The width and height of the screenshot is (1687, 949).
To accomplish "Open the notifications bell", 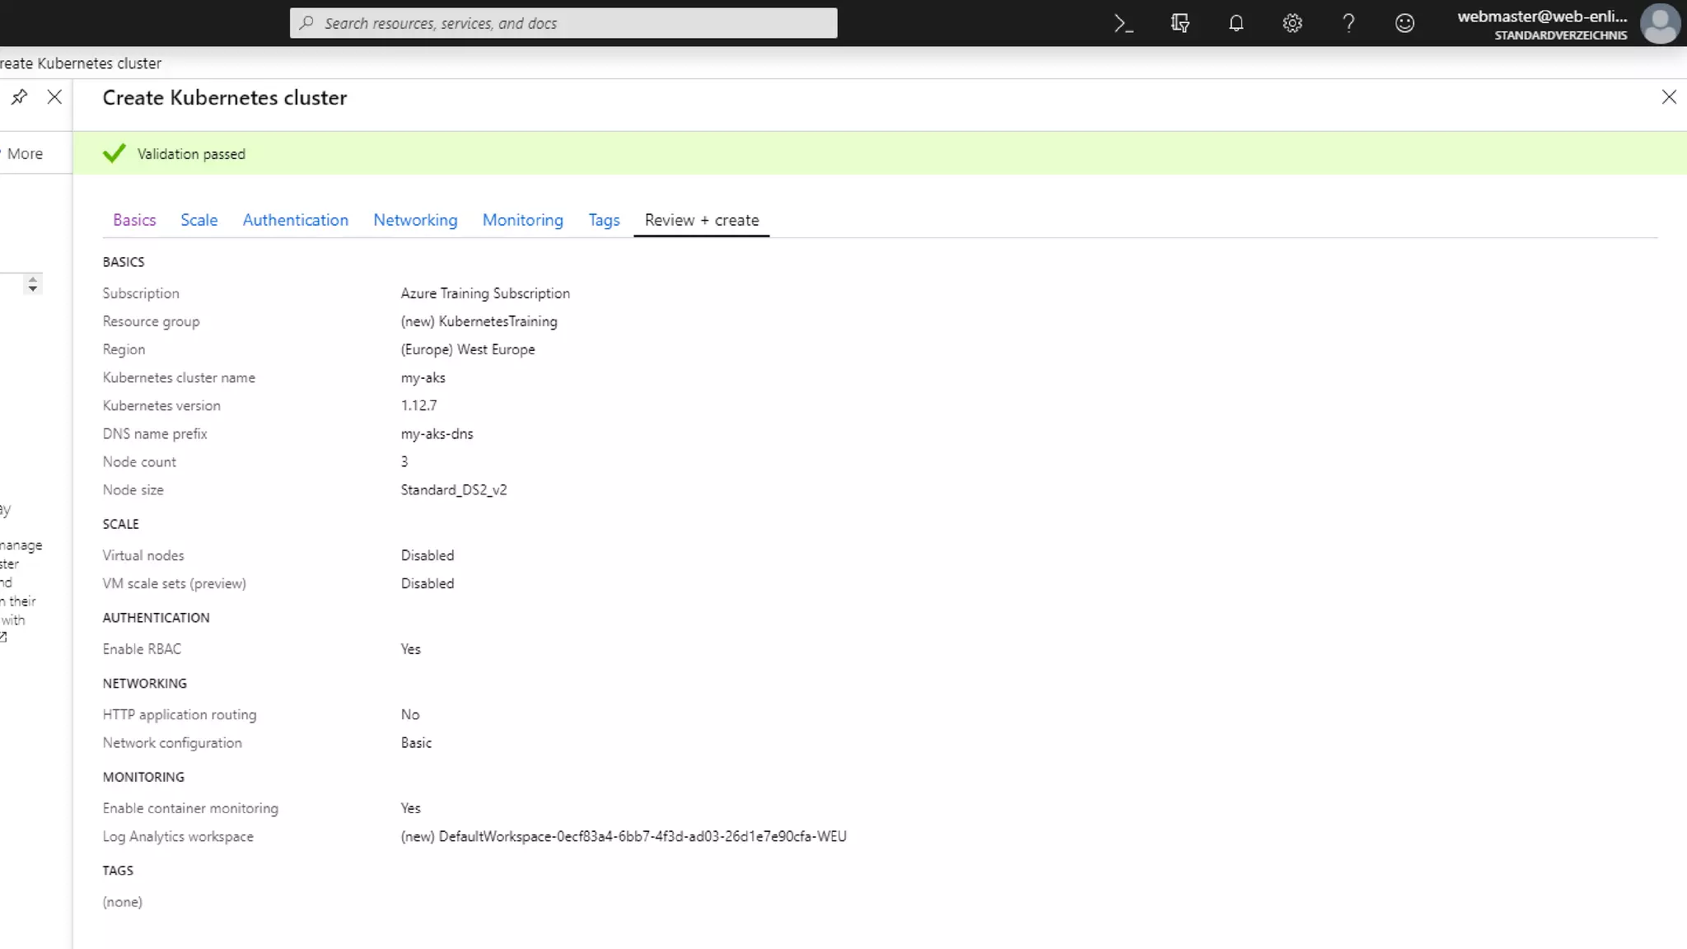I will point(1236,23).
